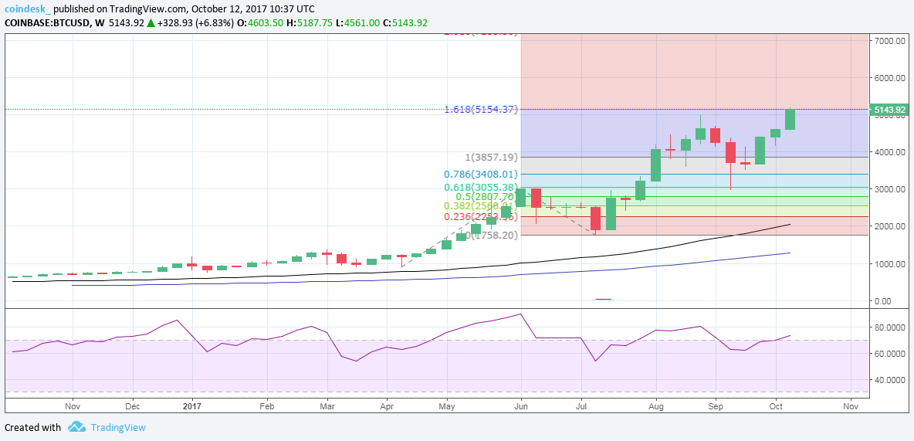Click the 3000.00 price axis label
Screen dimensions: 914x441
(x=891, y=189)
